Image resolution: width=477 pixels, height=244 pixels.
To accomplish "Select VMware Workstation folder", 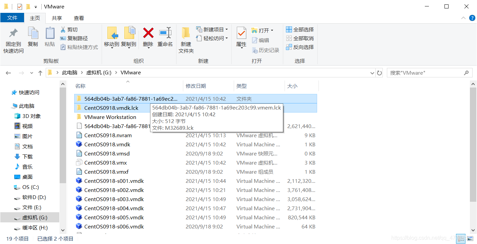I will (x=110, y=117).
